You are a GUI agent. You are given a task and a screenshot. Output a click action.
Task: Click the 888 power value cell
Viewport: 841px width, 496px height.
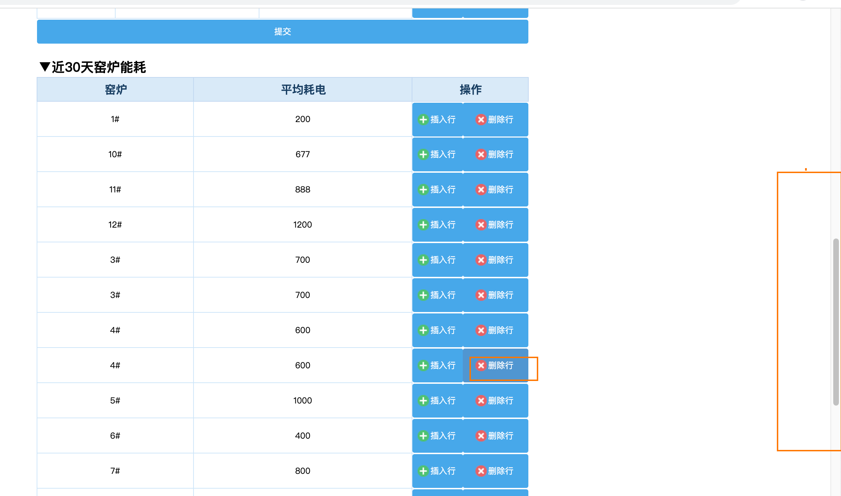tap(303, 190)
